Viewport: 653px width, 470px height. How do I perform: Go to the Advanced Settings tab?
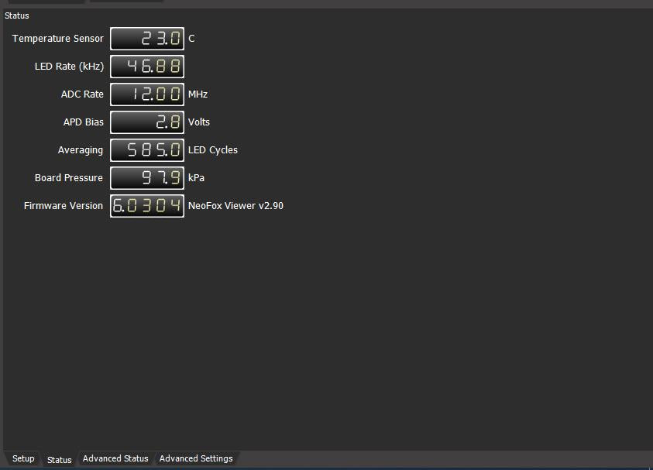pyautogui.click(x=196, y=458)
